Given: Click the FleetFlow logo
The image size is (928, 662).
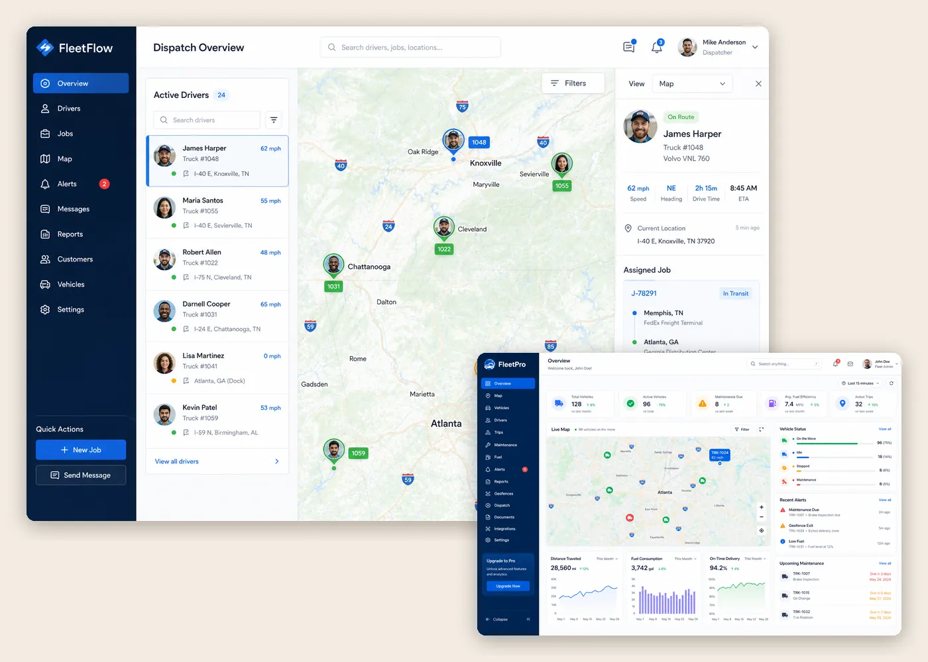Looking at the screenshot, I should click(74, 48).
